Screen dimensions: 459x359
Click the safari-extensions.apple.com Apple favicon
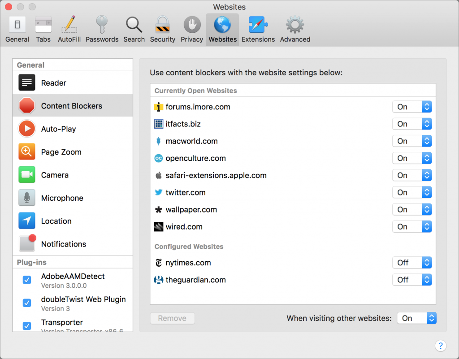(x=158, y=175)
